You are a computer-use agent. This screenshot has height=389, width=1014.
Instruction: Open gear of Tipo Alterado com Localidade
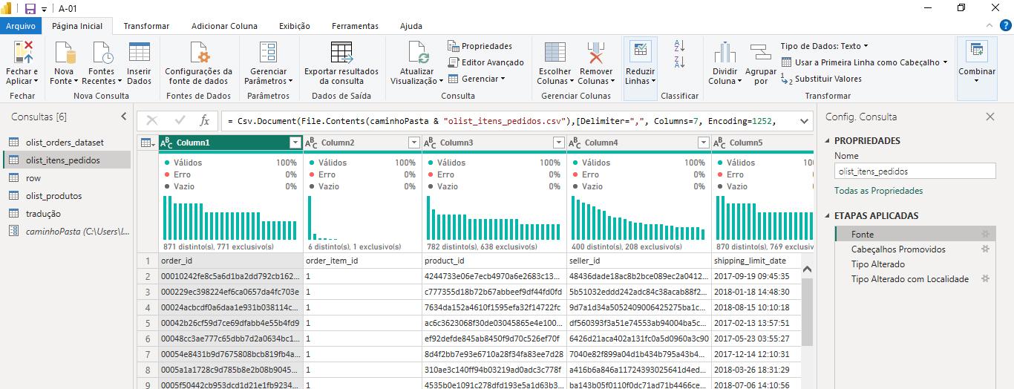(x=985, y=278)
